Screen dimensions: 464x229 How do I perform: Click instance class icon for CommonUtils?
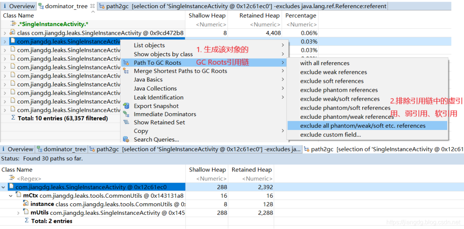click(x=26, y=204)
